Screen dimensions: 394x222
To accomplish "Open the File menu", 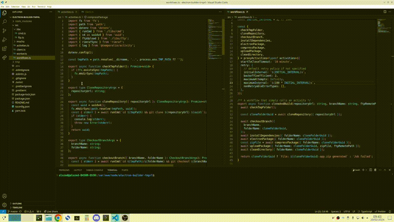I will click(x=2, y=6).
